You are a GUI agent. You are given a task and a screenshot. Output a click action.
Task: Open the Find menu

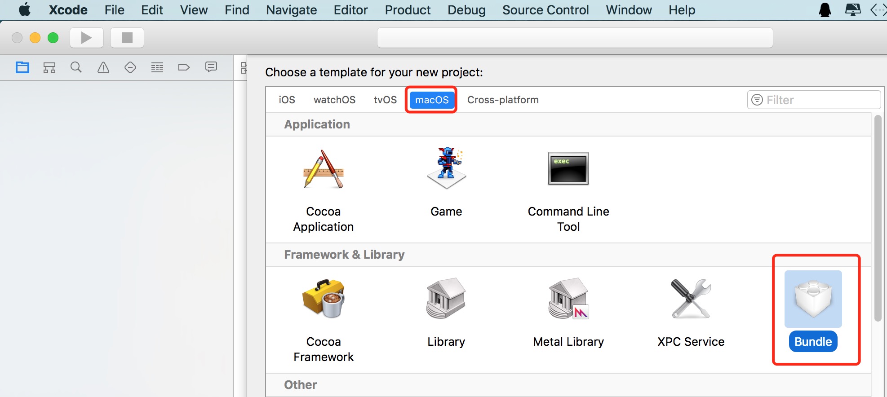click(x=237, y=10)
